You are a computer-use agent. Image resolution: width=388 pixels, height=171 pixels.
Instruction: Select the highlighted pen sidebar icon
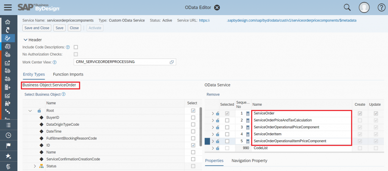pos(8,38)
